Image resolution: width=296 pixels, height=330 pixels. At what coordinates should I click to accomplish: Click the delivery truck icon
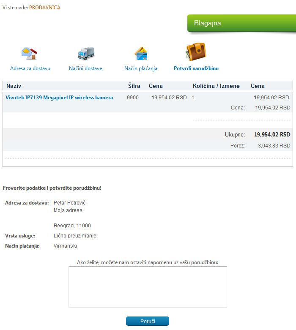86,54
